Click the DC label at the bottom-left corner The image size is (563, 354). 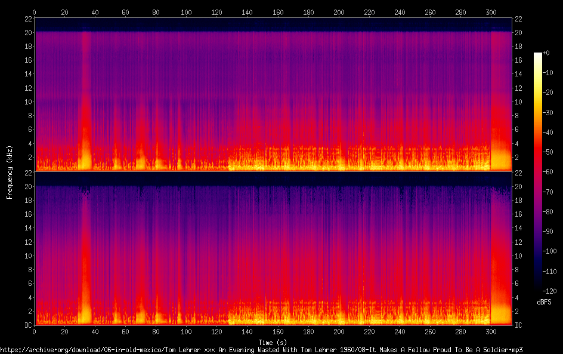29,325
